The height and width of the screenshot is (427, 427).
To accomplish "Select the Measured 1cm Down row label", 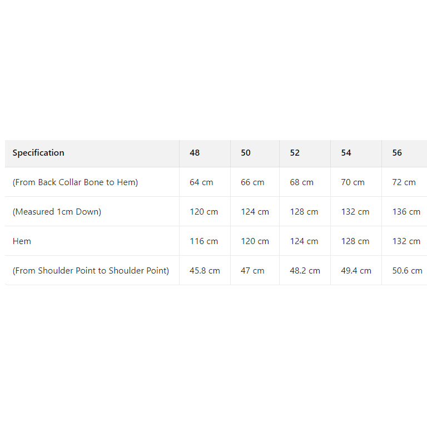I will [x=57, y=212].
